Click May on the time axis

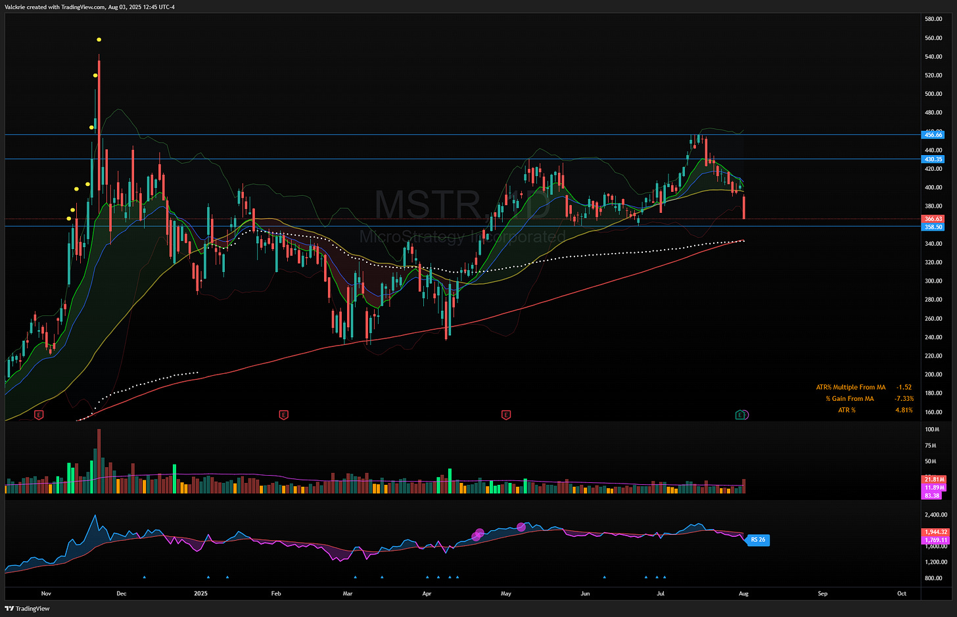tap(506, 593)
